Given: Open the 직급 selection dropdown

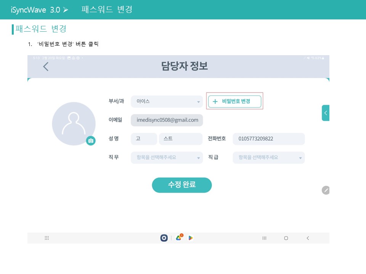Looking at the screenshot, I should (x=268, y=158).
